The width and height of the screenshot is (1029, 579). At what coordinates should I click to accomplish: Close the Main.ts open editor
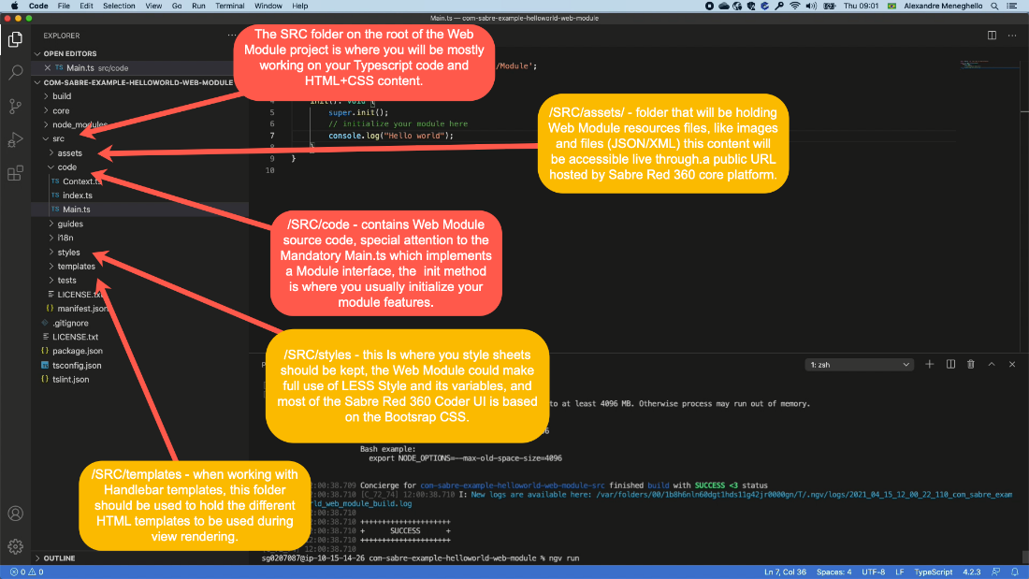(48, 67)
